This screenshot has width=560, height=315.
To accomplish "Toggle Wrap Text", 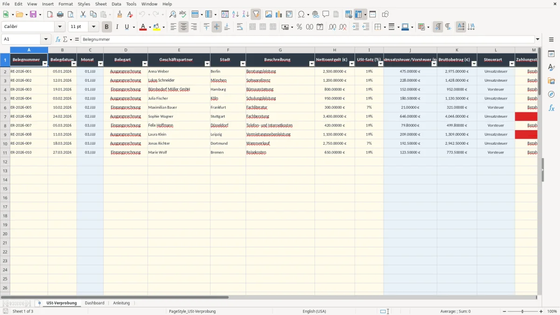I will pos(240,27).
